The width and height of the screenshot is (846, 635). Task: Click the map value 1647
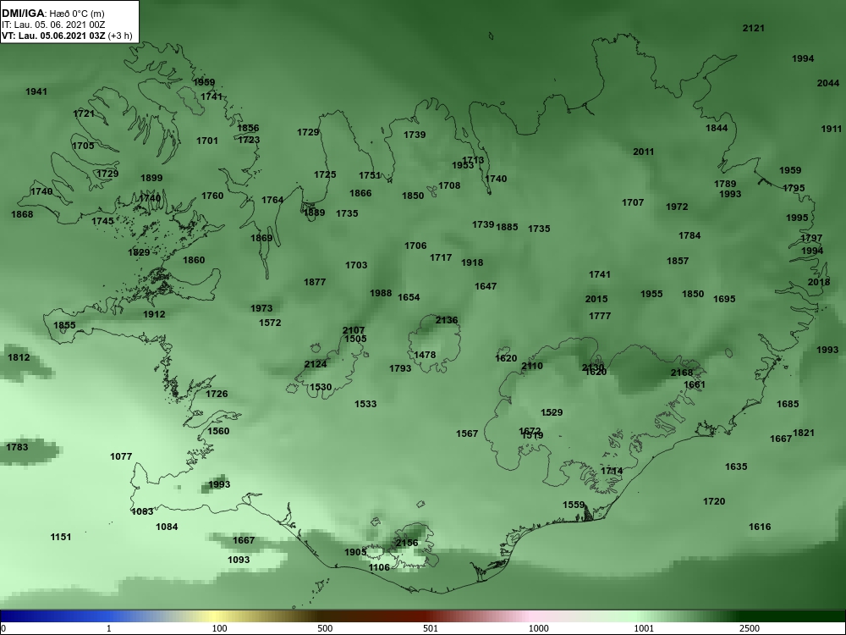[486, 287]
